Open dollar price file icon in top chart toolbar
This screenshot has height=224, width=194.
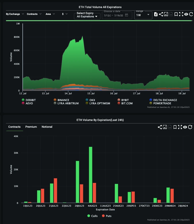point(156,14)
